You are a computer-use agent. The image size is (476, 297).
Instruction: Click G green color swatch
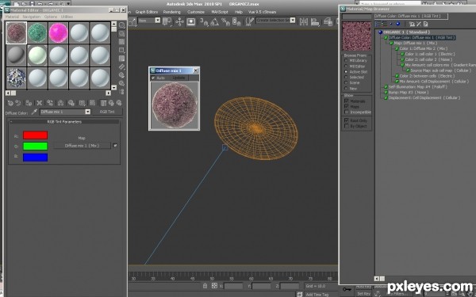click(x=35, y=146)
